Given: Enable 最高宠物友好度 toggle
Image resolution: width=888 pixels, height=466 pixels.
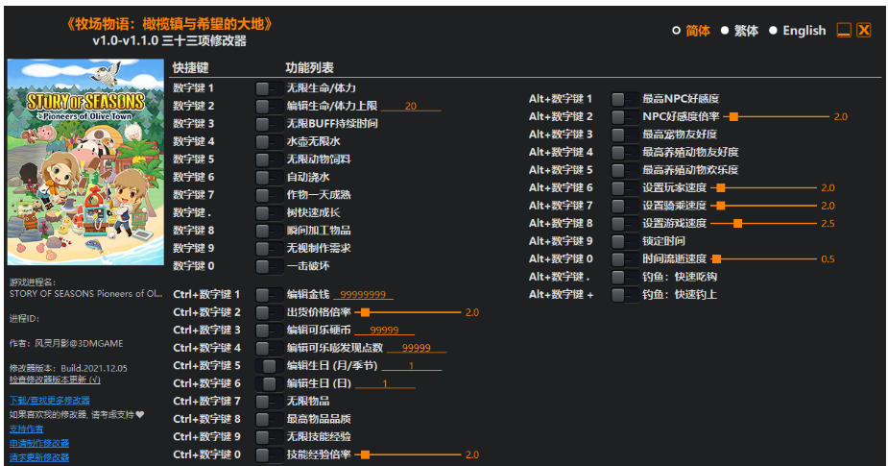Looking at the screenshot, I should 624,135.
